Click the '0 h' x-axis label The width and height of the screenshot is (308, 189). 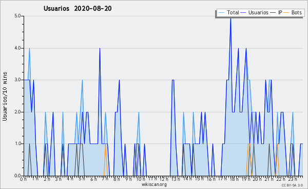click(23, 179)
